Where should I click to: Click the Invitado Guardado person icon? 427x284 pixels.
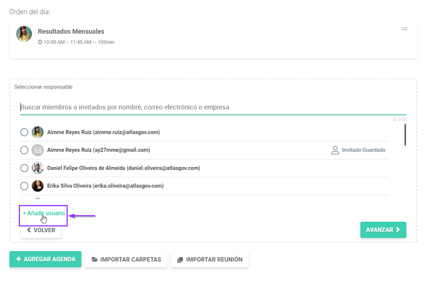click(x=335, y=150)
